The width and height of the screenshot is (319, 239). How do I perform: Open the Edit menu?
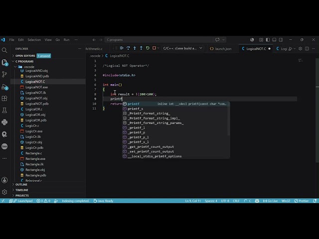click(x=21, y=40)
